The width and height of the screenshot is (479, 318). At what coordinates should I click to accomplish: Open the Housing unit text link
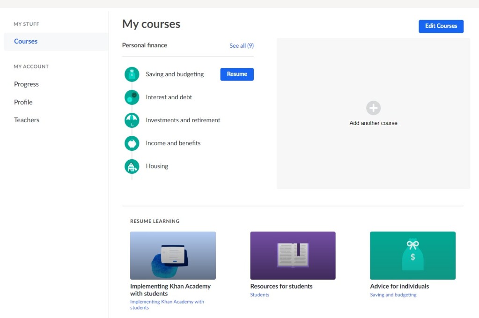157,166
